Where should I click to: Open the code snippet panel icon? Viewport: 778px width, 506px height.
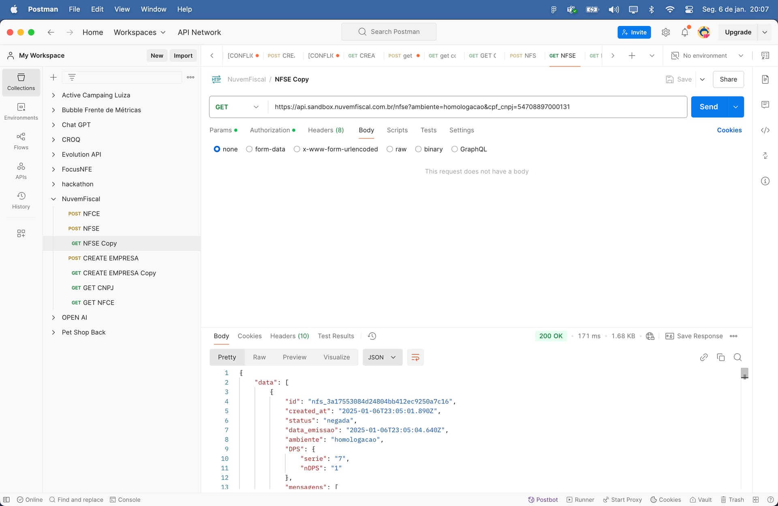[x=765, y=130]
